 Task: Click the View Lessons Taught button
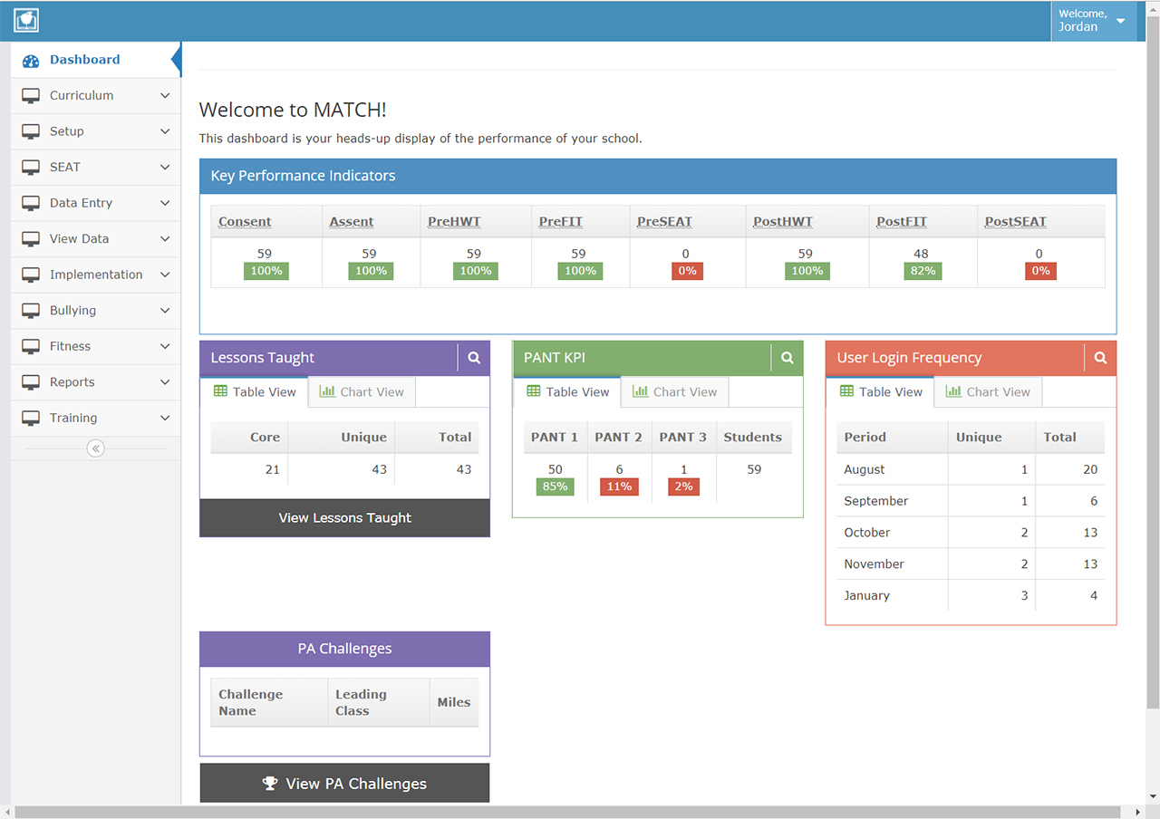pyautogui.click(x=344, y=518)
